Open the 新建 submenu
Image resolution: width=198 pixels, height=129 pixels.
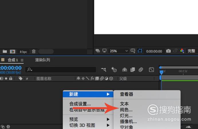click(x=88, y=94)
